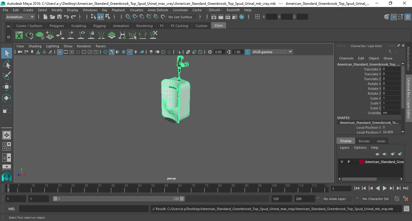Open shelf menu hamburger icon
412x221 pixels.
click(x=8, y=26)
